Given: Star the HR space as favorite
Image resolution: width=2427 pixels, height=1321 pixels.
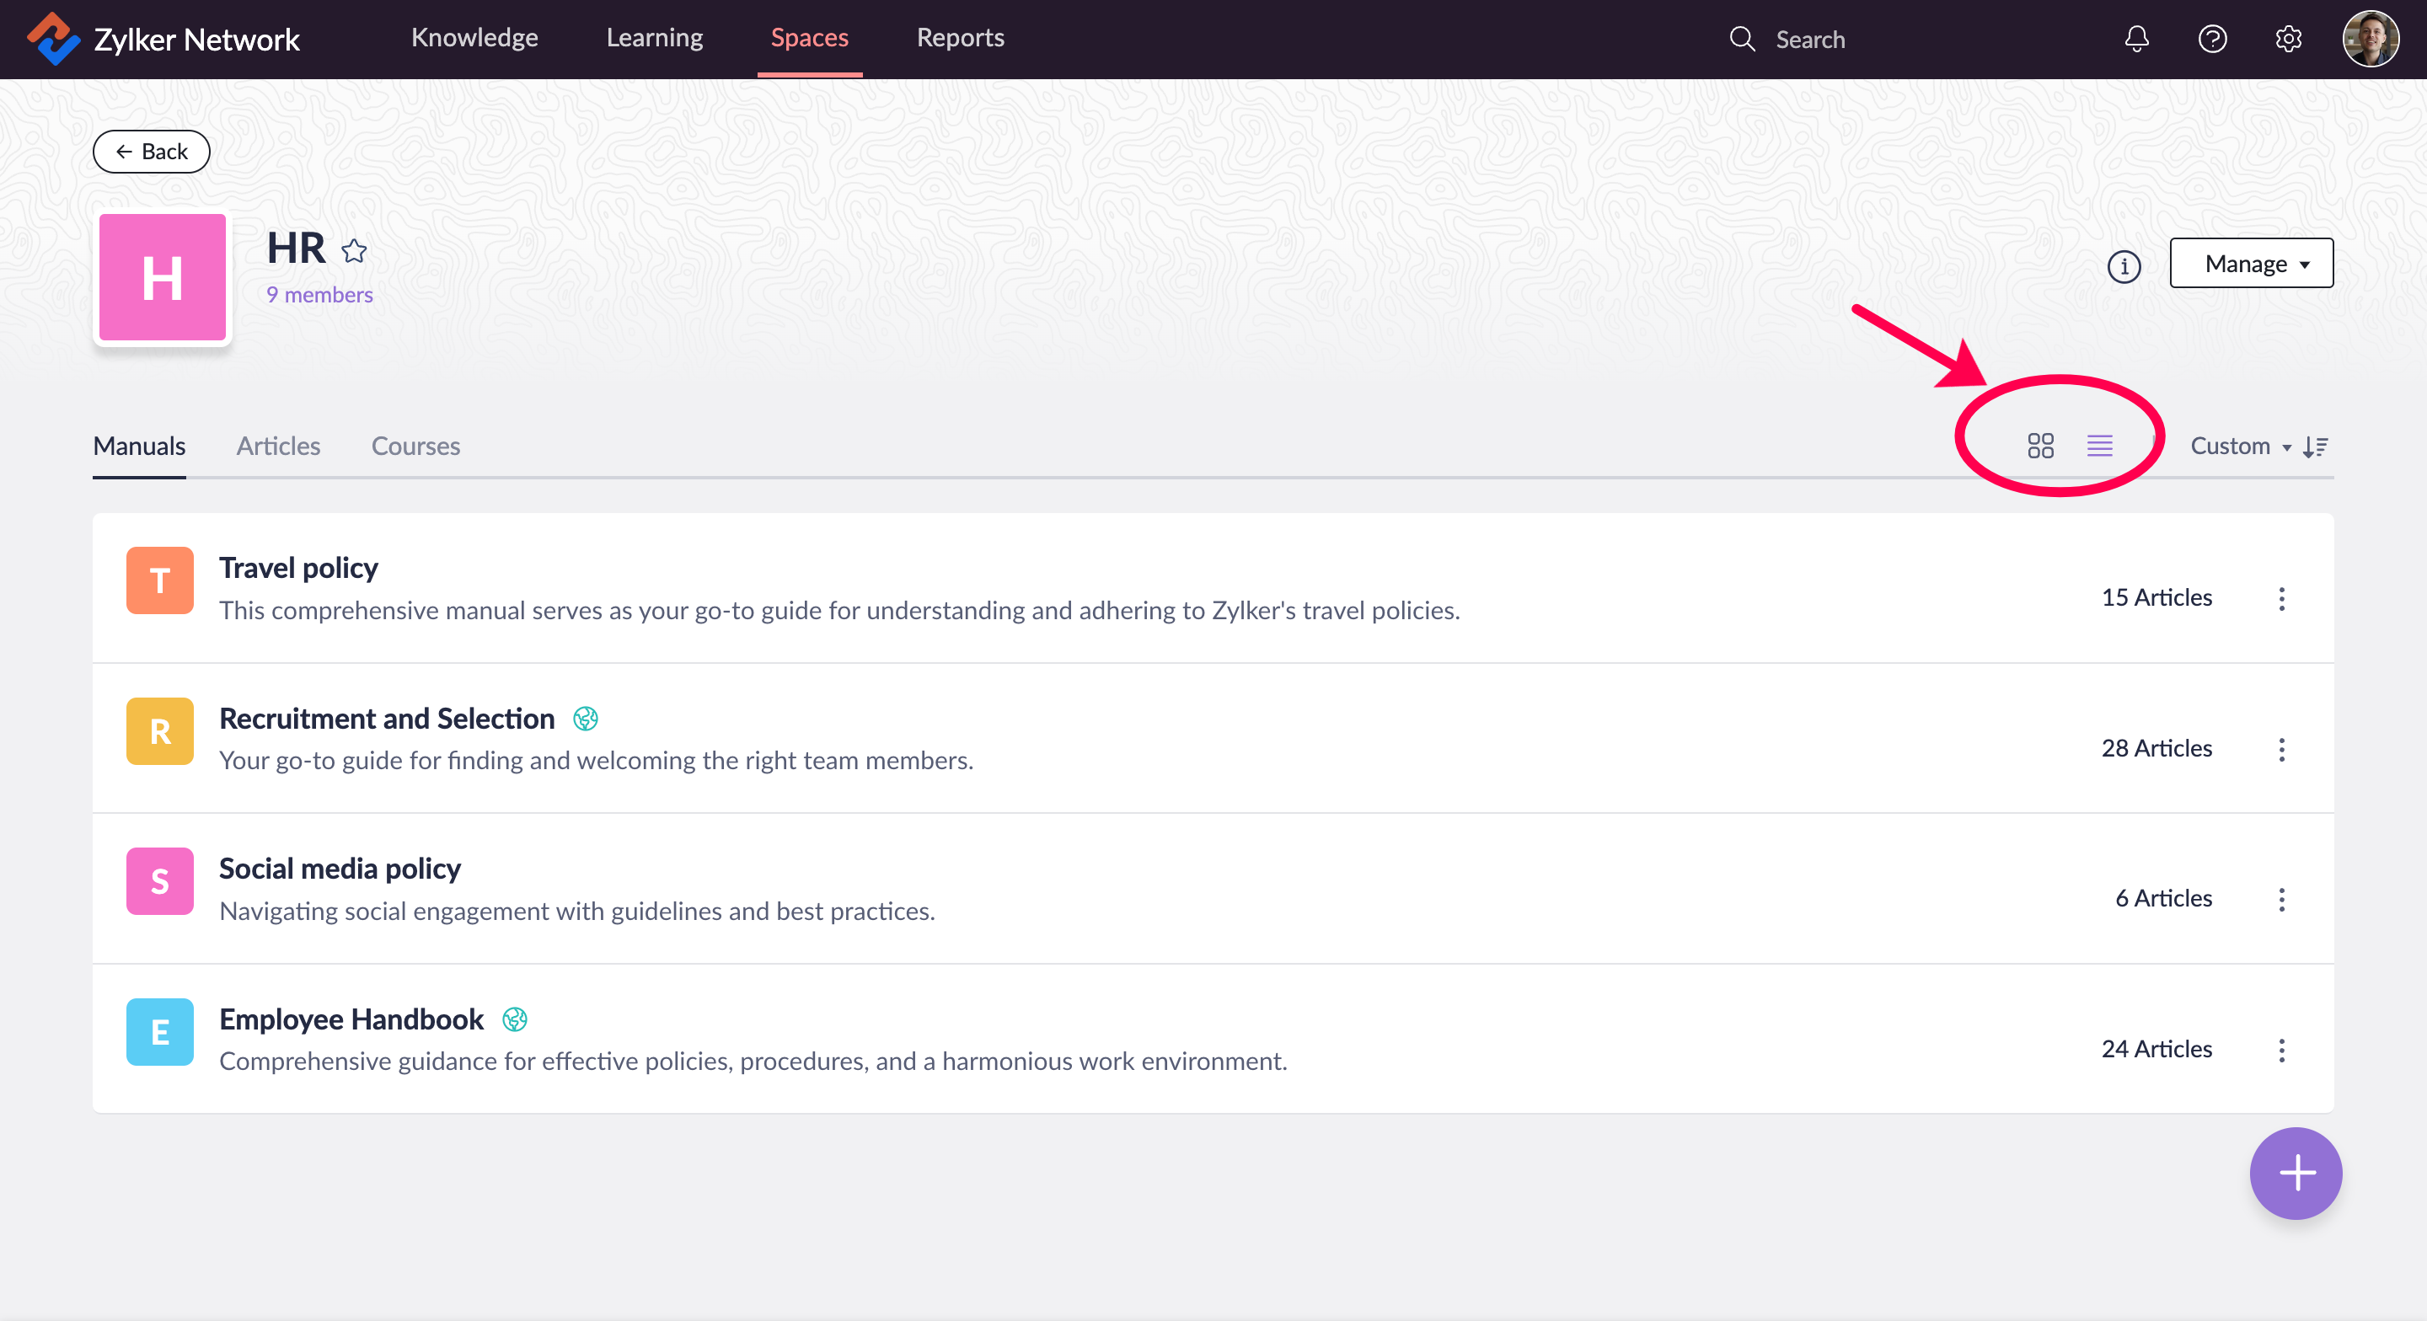Looking at the screenshot, I should (354, 250).
